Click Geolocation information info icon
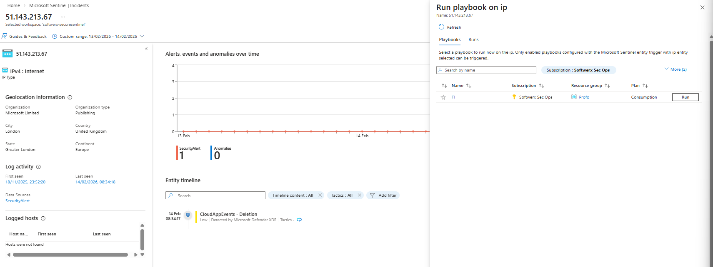This screenshot has height=267, width=713. [70, 97]
